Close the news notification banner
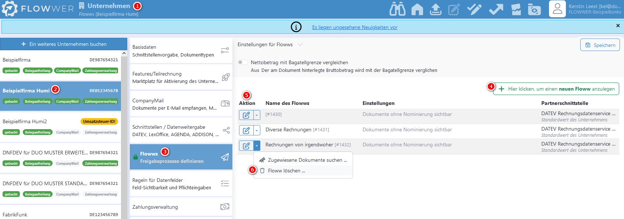The height and width of the screenshot is (219, 624). [618, 26]
